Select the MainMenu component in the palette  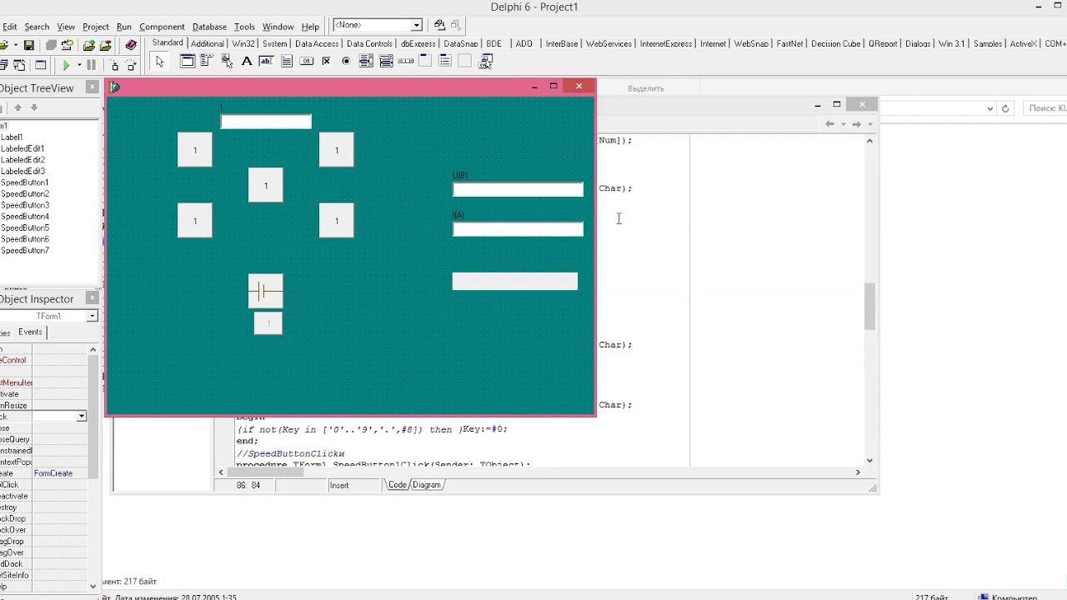(206, 61)
